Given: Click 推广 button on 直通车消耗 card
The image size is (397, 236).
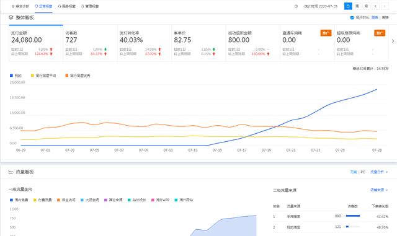Looking at the screenshot, I should (326, 33).
